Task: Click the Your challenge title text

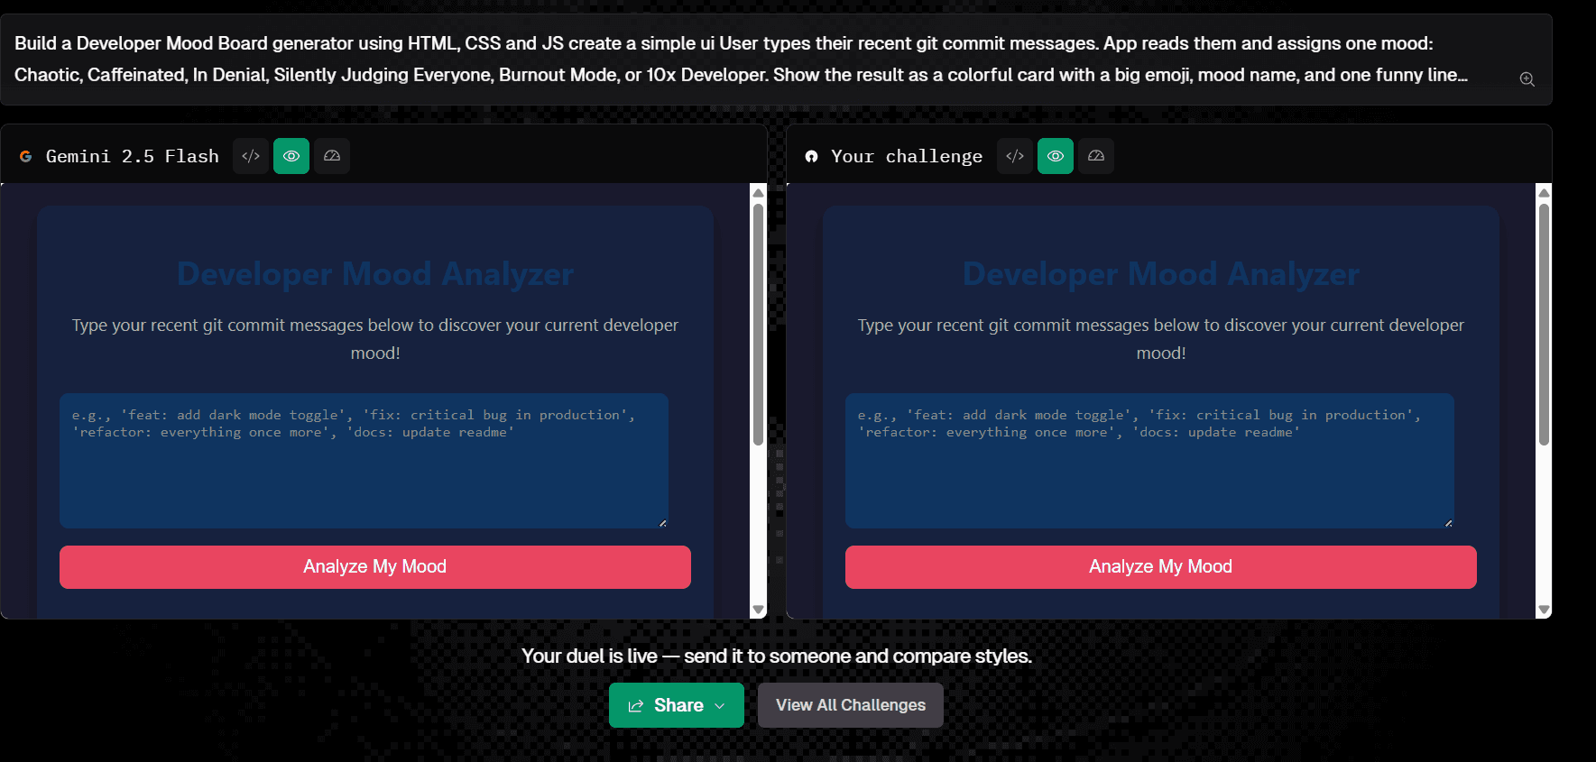Action: [x=907, y=156]
